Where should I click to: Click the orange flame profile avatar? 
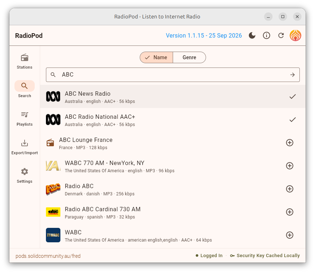(x=295, y=35)
